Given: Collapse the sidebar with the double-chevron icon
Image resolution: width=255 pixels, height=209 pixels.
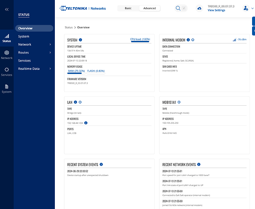Looking at the screenshot, I should [x=7, y=10].
